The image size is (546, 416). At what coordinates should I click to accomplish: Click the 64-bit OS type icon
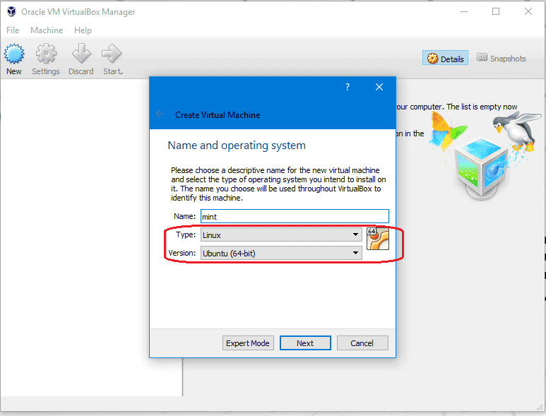tap(378, 239)
